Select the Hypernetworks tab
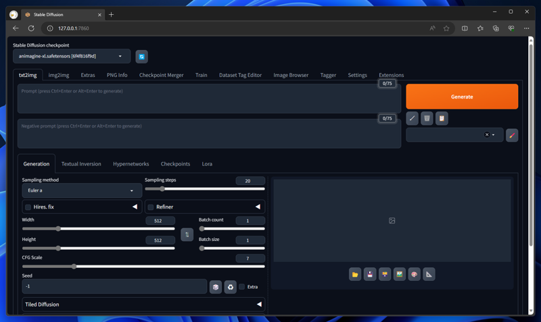Viewport: 541px width, 322px height. [131, 164]
